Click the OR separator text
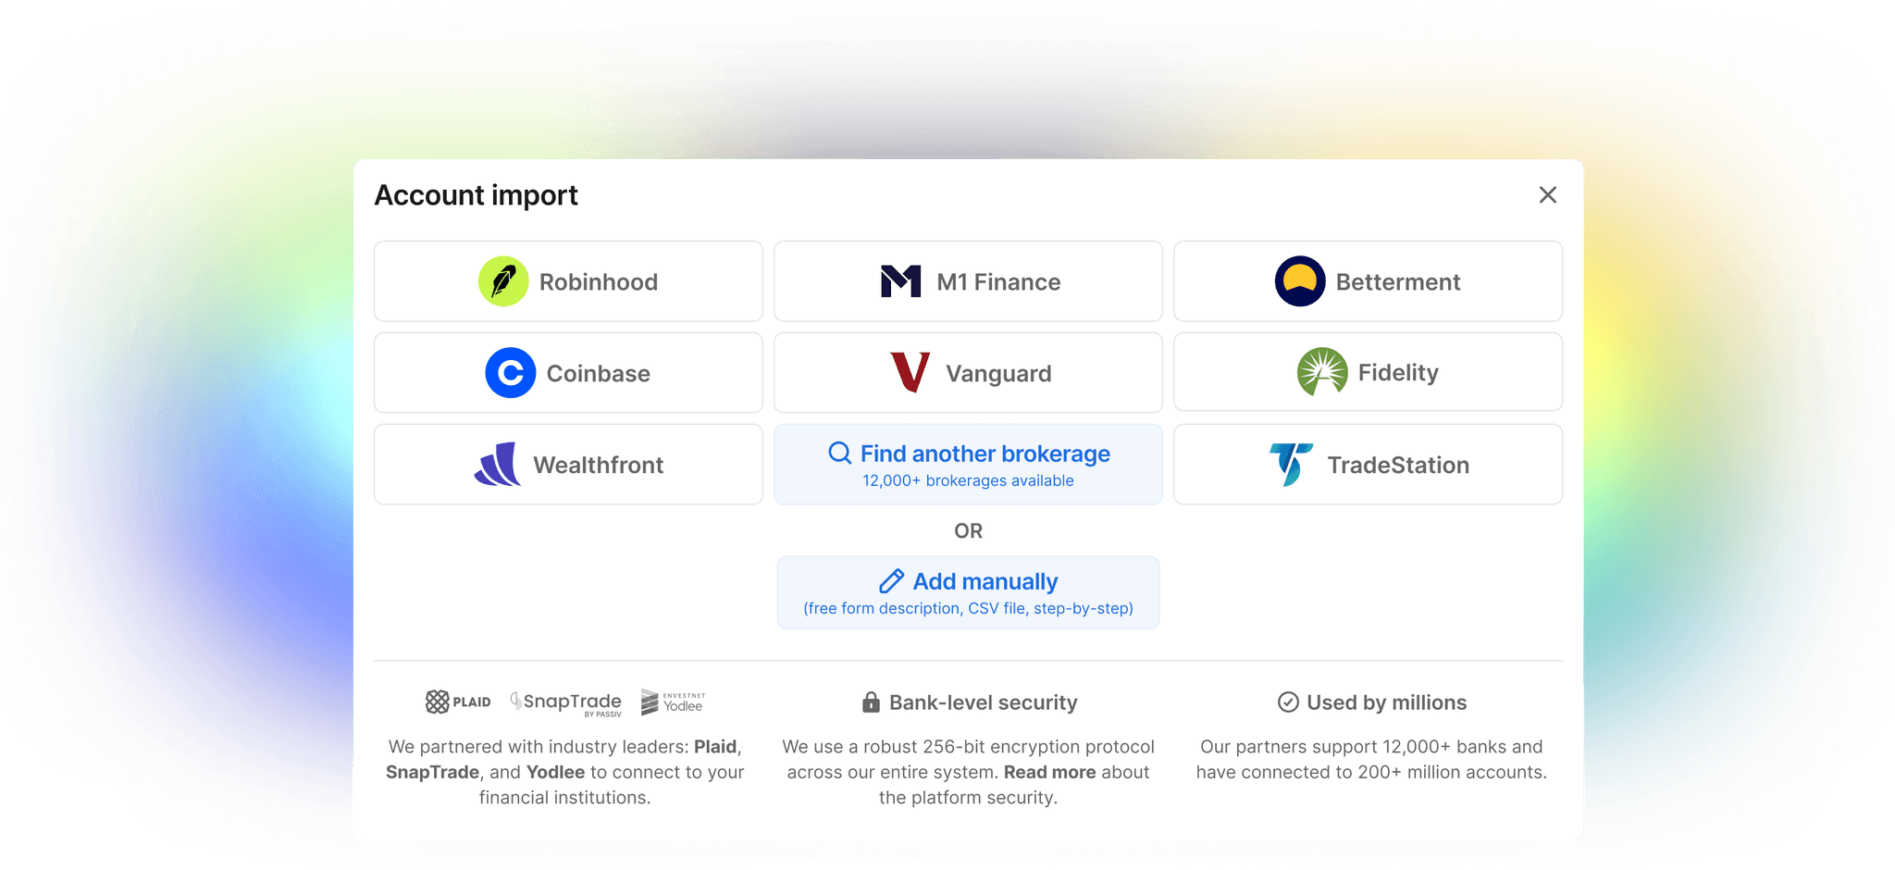This screenshot has height=870, width=1895. point(968,531)
